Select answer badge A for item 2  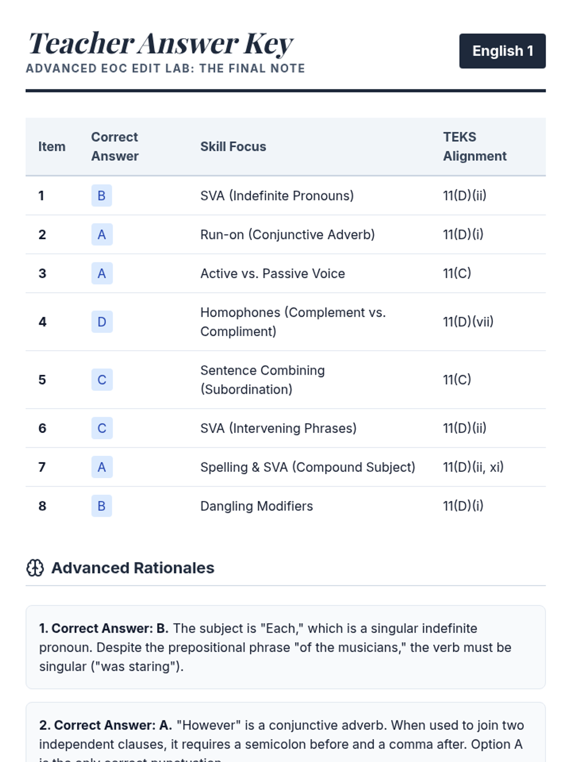[102, 235]
